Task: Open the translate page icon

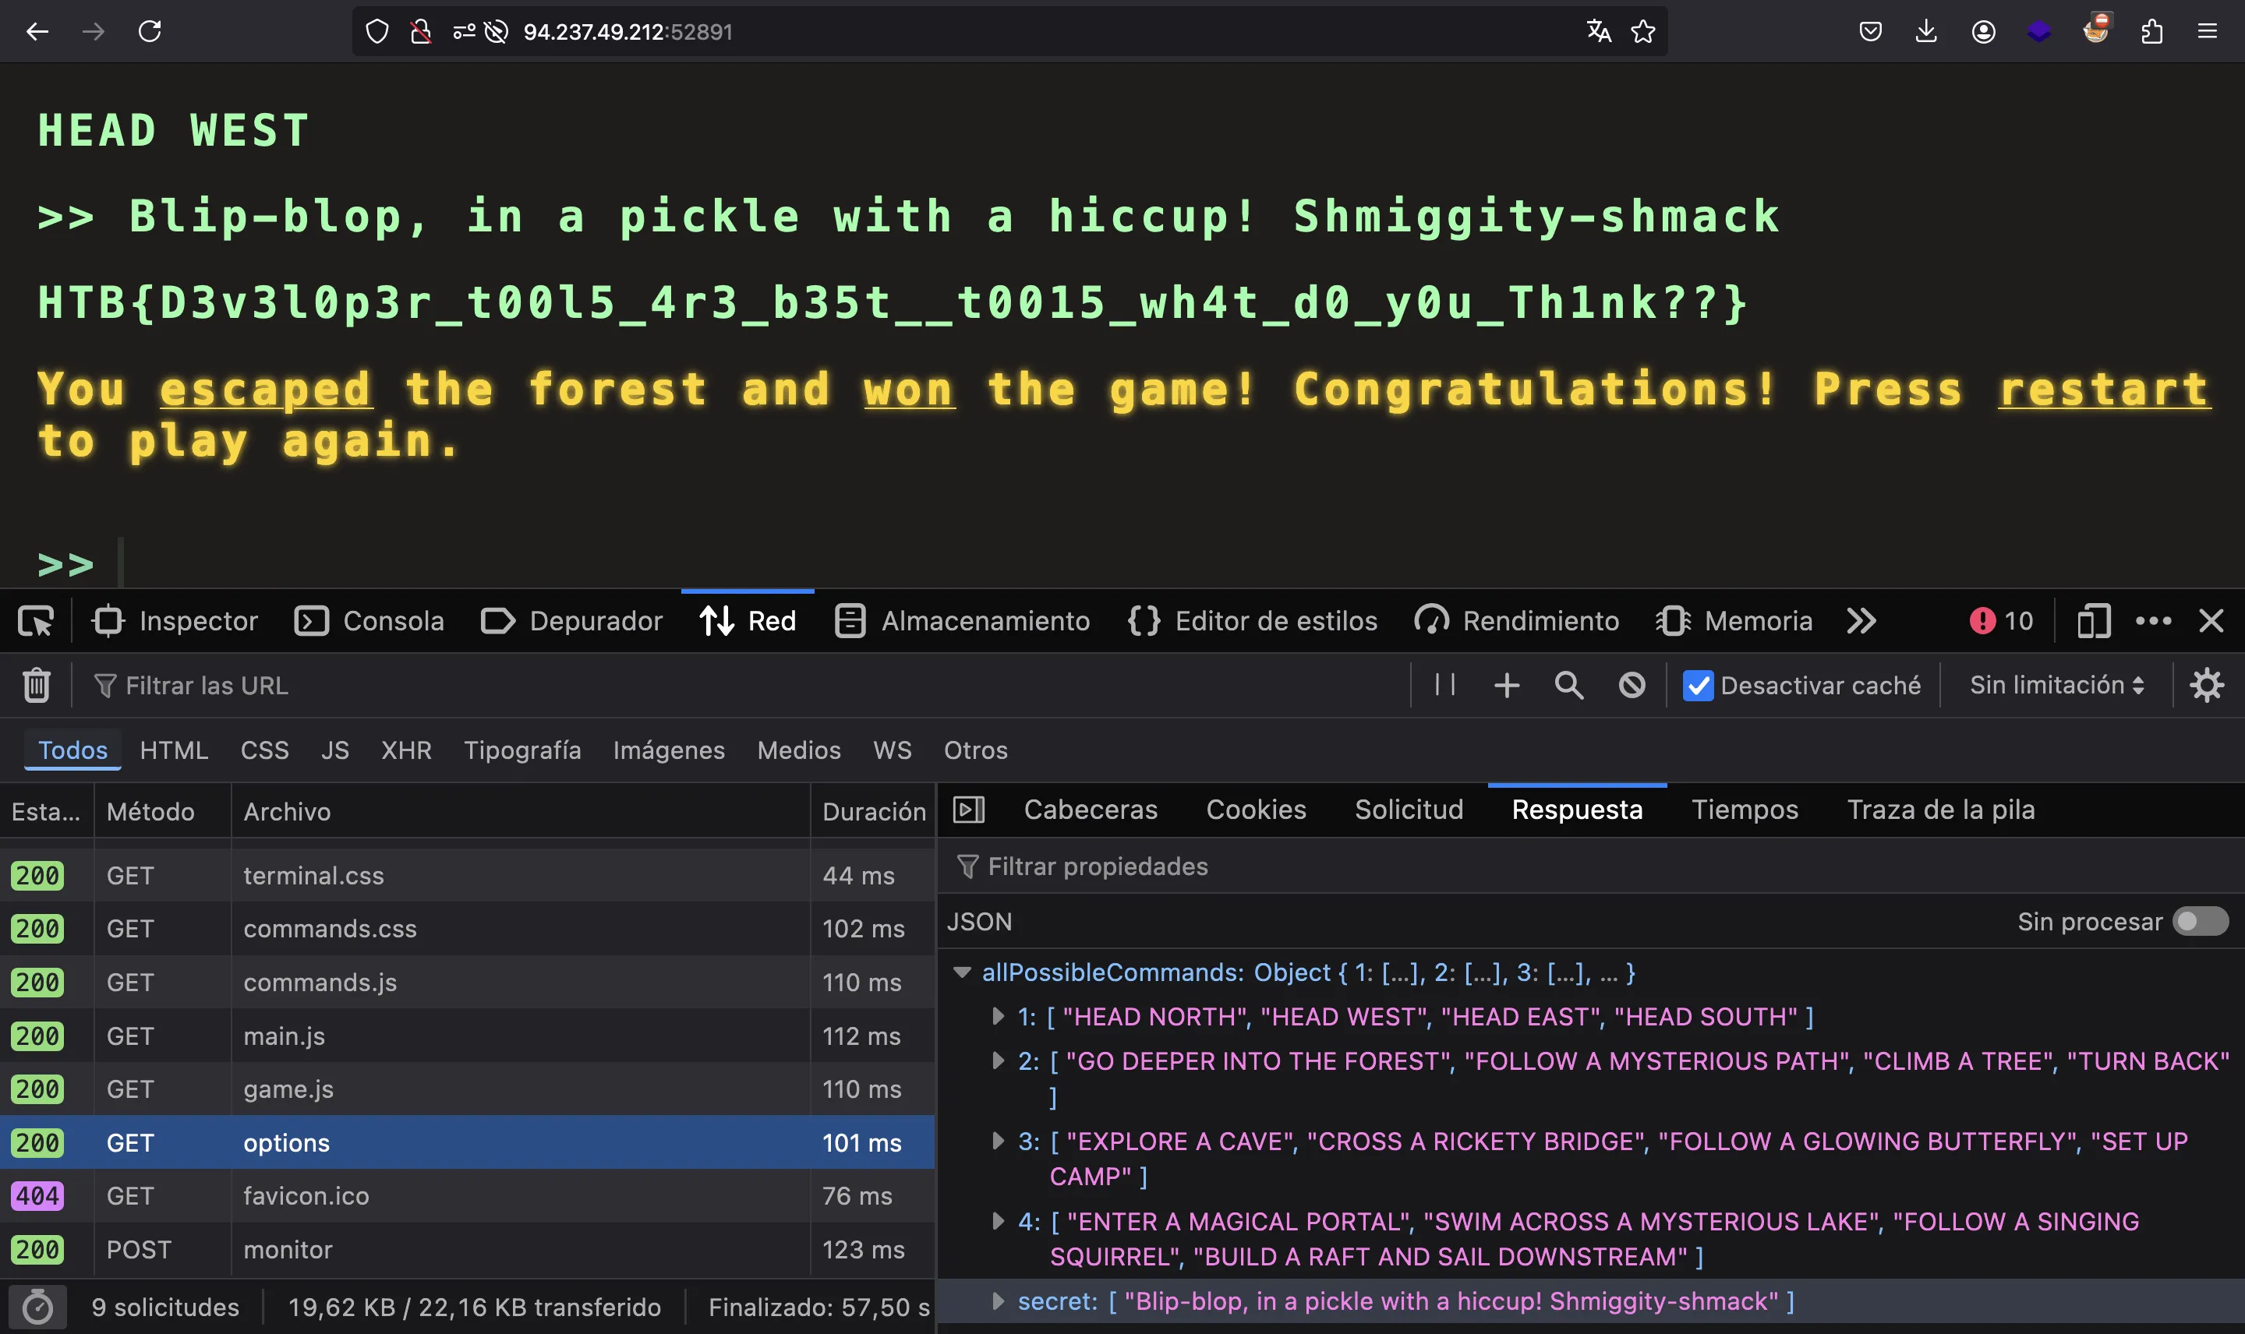Action: tap(1599, 31)
